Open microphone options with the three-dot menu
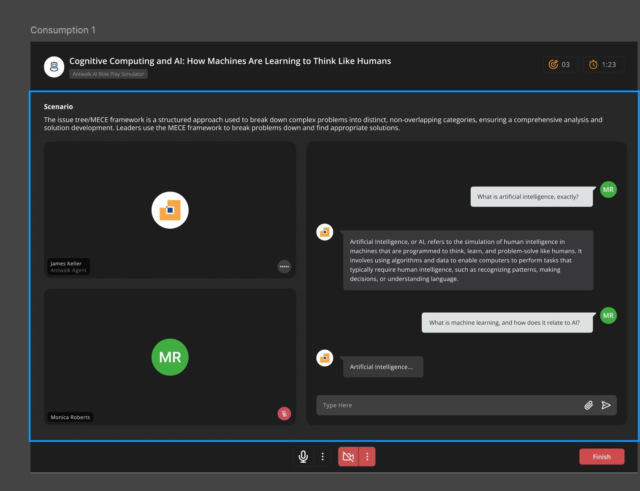This screenshot has height=491, width=640. 322,456
